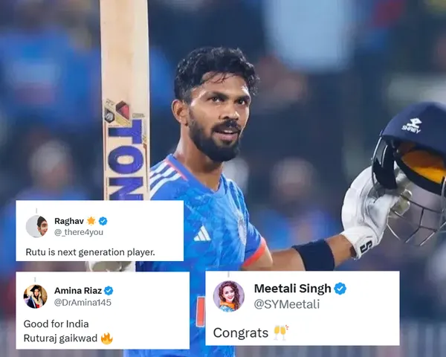Click Raghav's profile avatar

click(37, 226)
